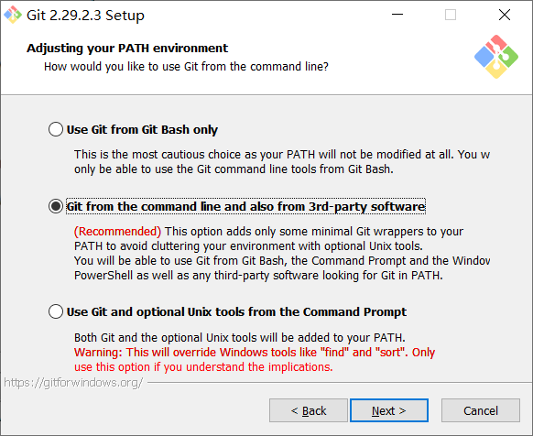Click the red '(Recommended)' text
Screen dimensions: 533x436
coord(117,231)
